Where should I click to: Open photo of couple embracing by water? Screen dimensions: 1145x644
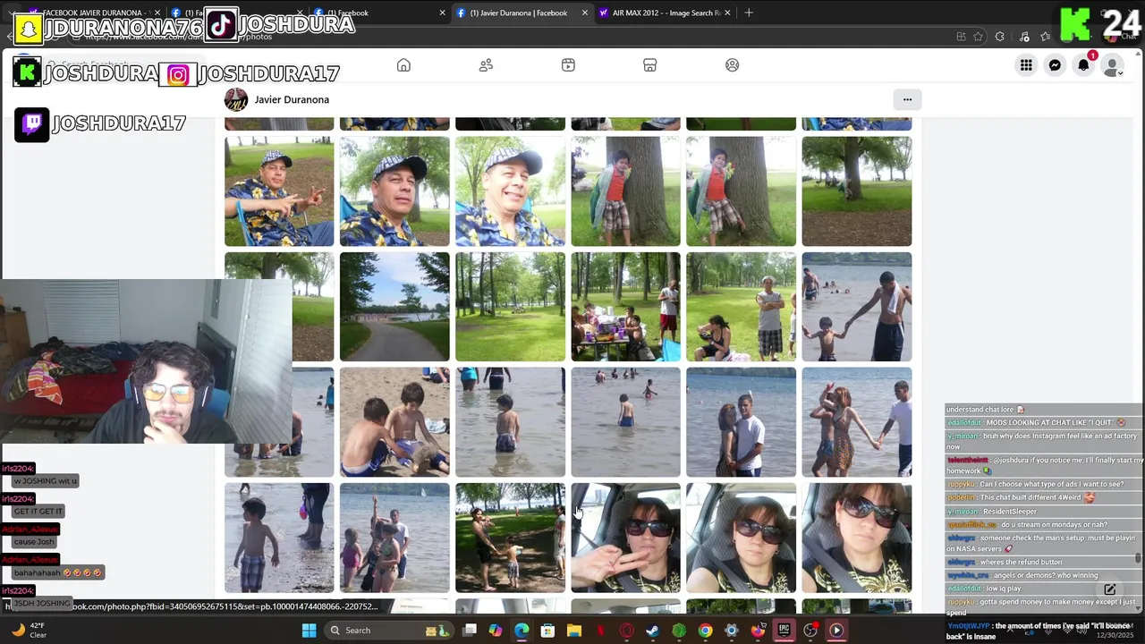pos(741,422)
